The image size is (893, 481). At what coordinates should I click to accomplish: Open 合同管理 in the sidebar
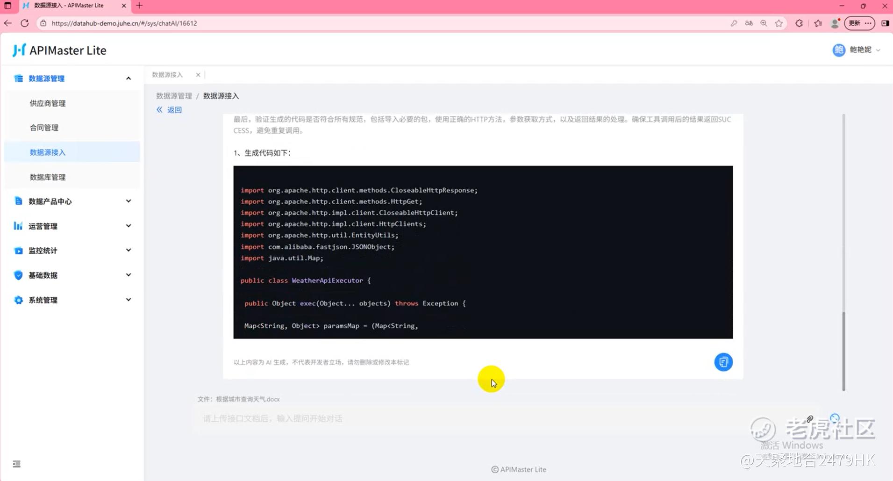click(72, 128)
